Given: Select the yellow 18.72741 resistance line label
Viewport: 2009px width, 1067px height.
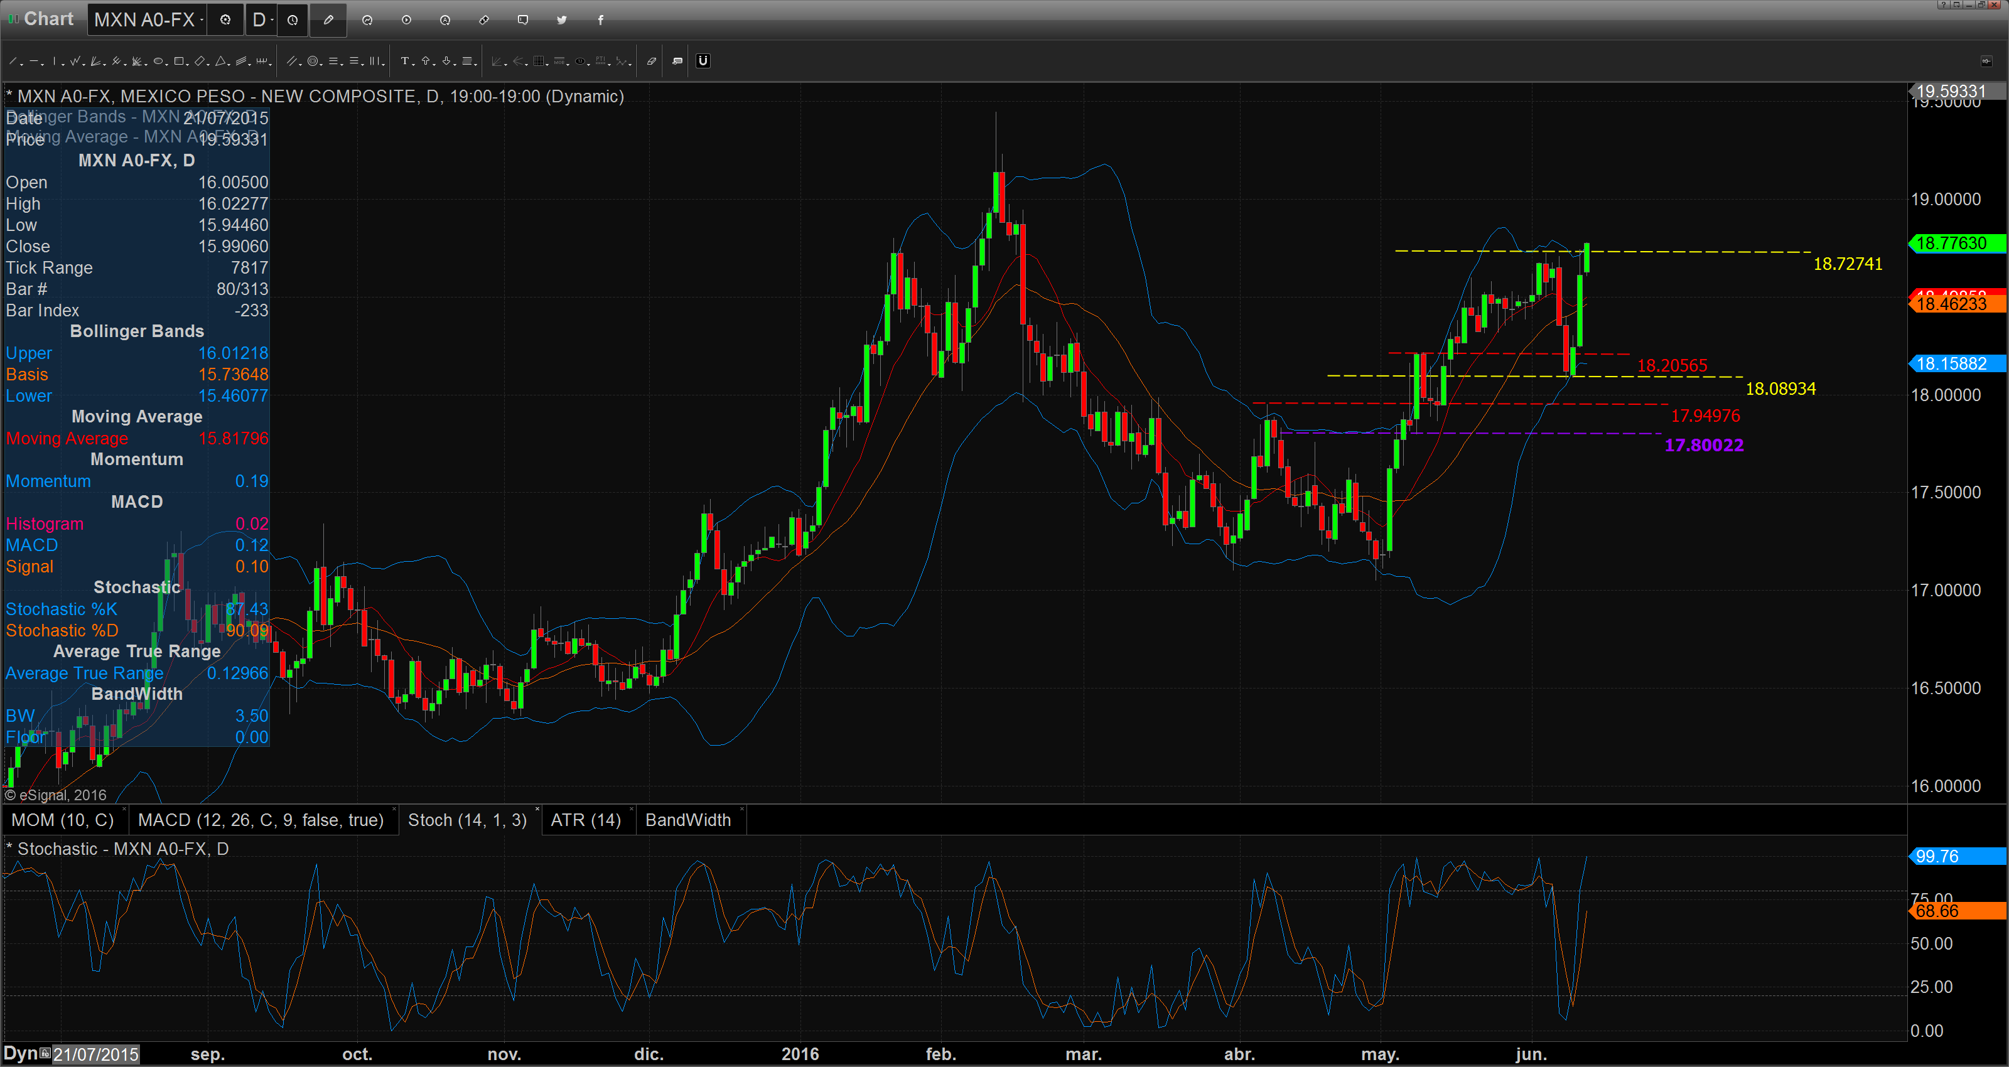Looking at the screenshot, I should click(1848, 264).
